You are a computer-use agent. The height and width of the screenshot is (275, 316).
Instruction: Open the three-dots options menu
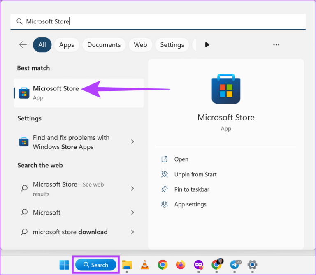pos(276,45)
